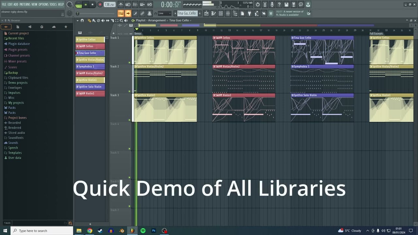Open the Piano roll icon

coord(214,13)
